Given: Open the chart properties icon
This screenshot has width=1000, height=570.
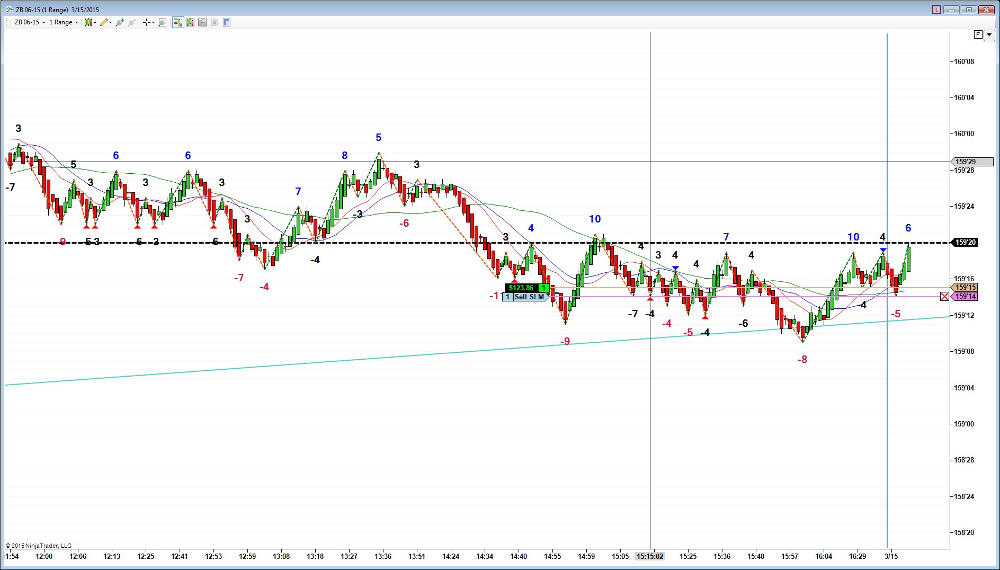Looking at the screenshot, I should pos(227,22).
